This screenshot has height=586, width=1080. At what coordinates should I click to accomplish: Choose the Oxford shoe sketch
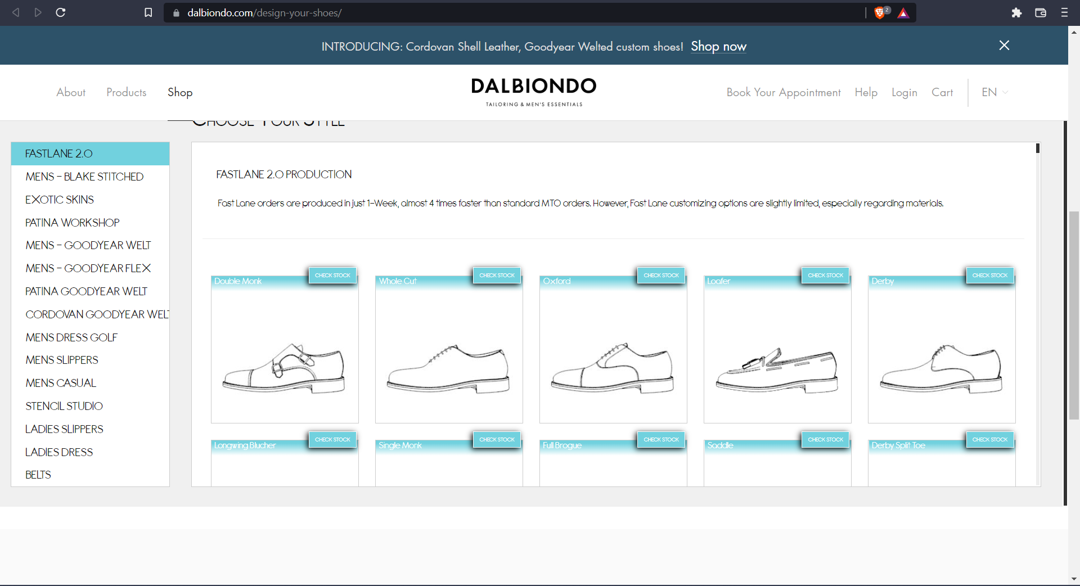pos(613,368)
